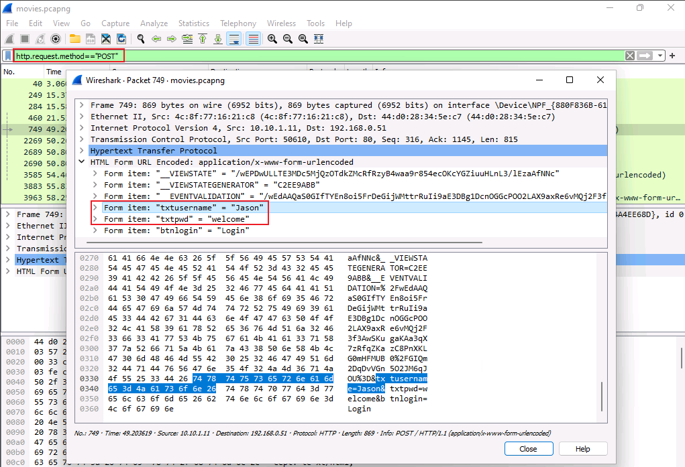Click the Open capture file folder icon
The width and height of the screenshot is (685, 467).
coord(74,39)
